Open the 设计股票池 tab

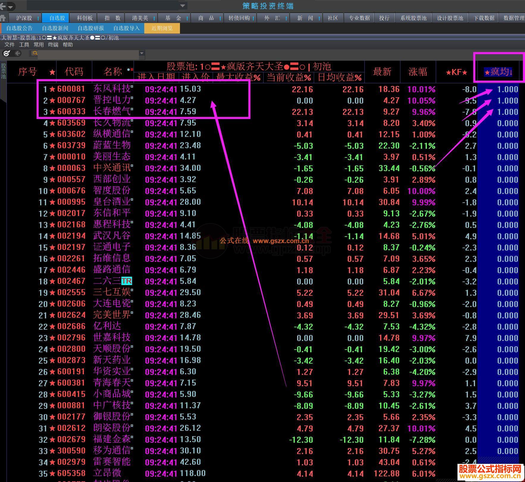point(450,18)
